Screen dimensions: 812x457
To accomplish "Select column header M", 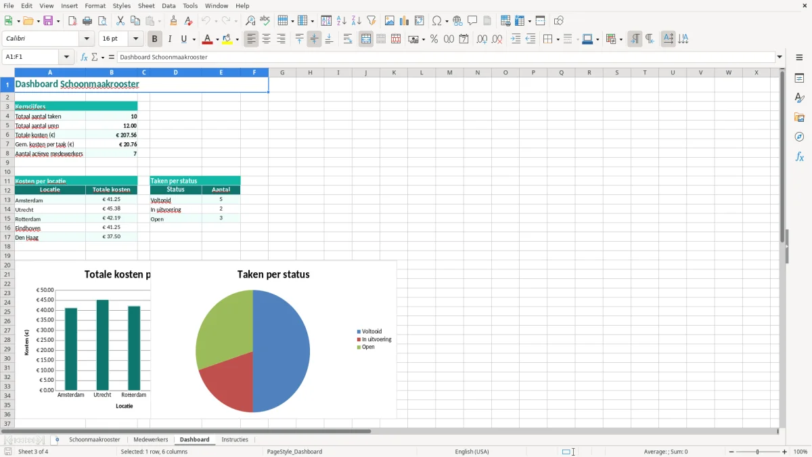I will point(449,72).
